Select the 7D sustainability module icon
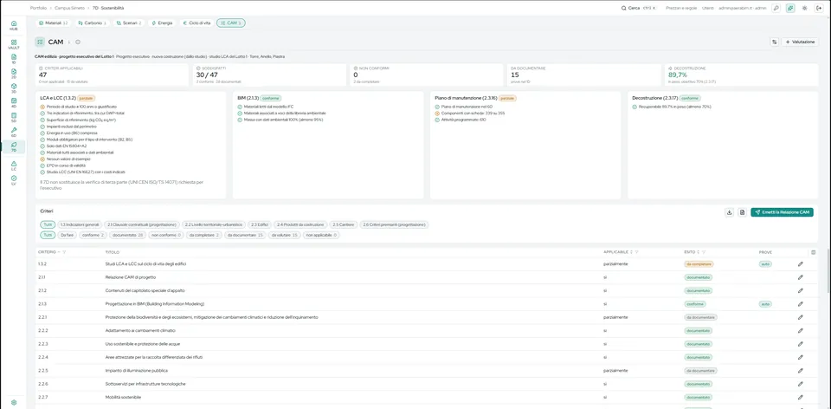 click(14, 146)
